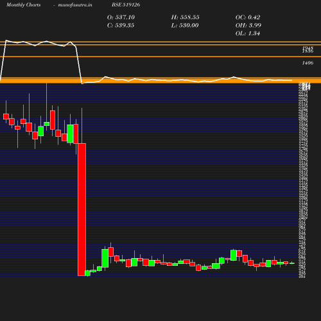Viewport: 321px width, 321px height.
Task: Click the 'OC: 0.42' reading
Action: [x=248, y=17]
